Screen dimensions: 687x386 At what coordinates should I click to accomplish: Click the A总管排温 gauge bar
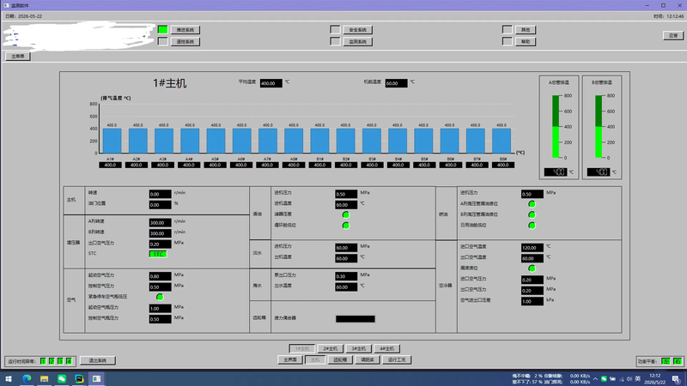coord(556,126)
